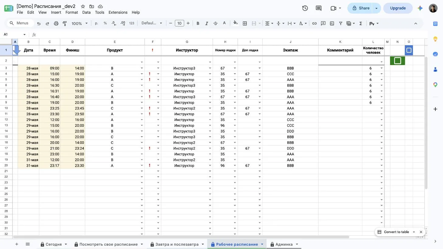The width and height of the screenshot is (443, 249).
Task: Click the Share button
Action: click(x=360, y=8)
